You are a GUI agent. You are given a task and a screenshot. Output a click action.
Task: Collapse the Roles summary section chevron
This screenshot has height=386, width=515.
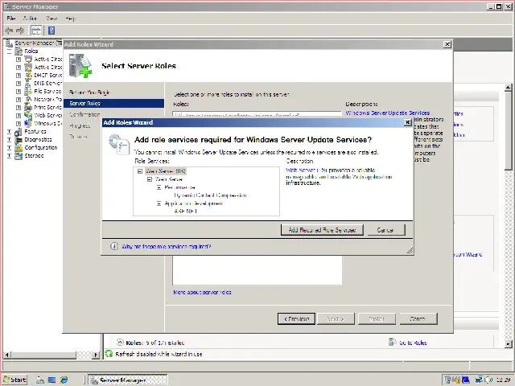(x=120, y=343)
